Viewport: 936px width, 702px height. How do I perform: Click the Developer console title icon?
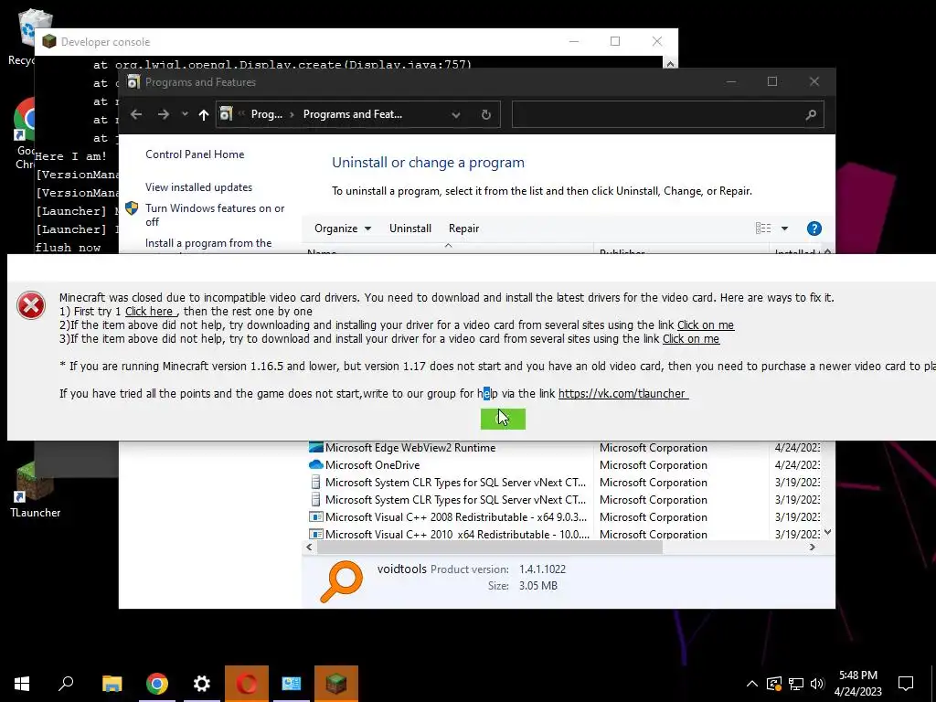tap(49, 42)
